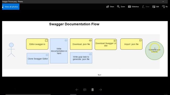Open the Edit option
The width and height of the screenshot is (170, 95).
click(x=156, y=7)
